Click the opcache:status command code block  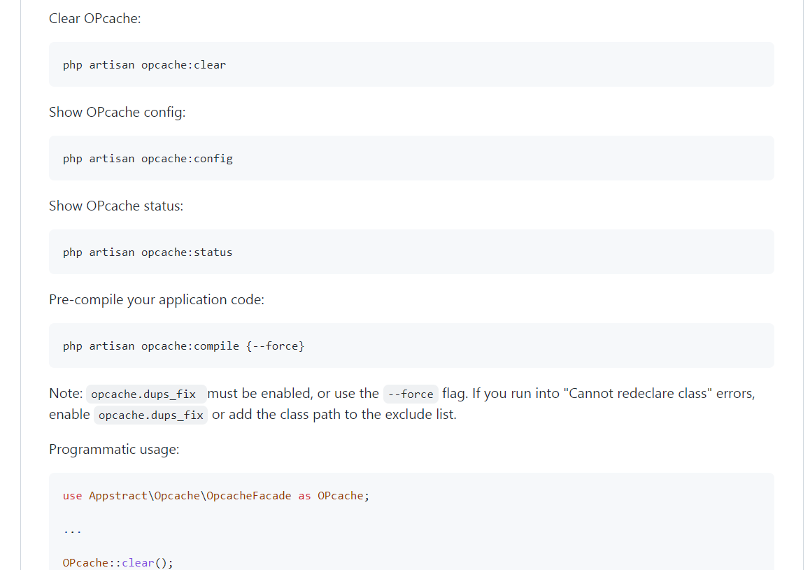point(148,252)
